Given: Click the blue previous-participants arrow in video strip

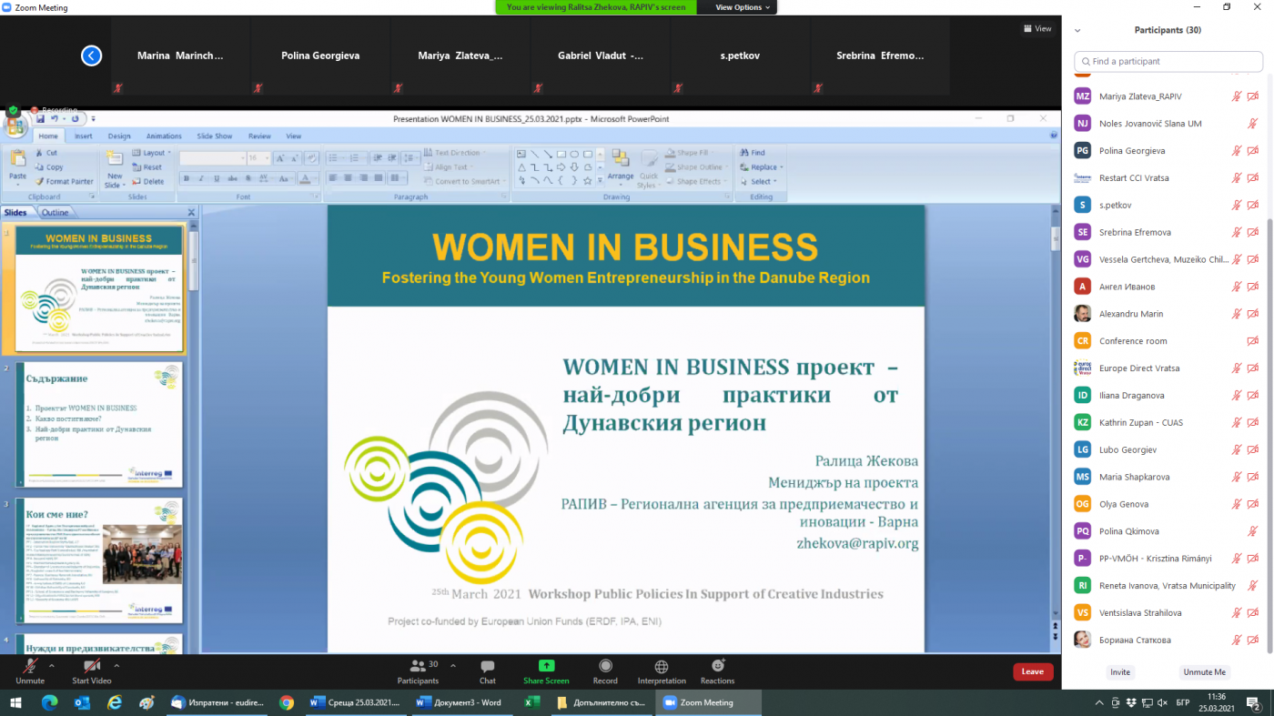Looking at the screenshot, I should [x=91, y=55].
